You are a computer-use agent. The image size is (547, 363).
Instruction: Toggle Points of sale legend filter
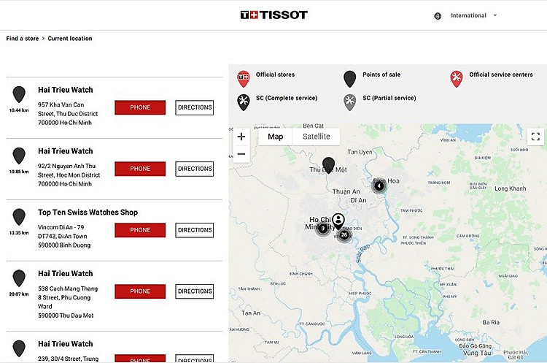click(350, 77)
